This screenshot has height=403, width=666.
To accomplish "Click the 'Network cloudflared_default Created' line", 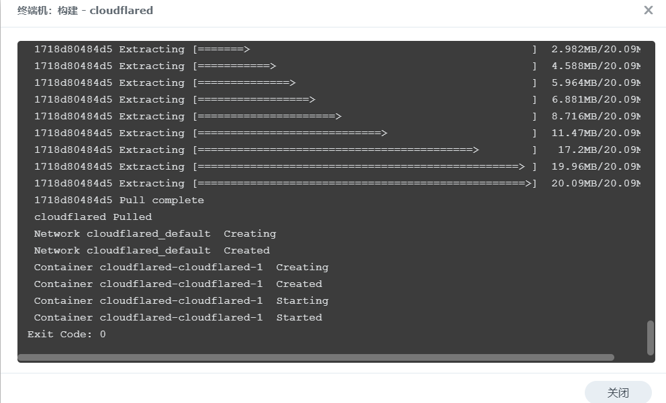I will [x=152, y=250].
